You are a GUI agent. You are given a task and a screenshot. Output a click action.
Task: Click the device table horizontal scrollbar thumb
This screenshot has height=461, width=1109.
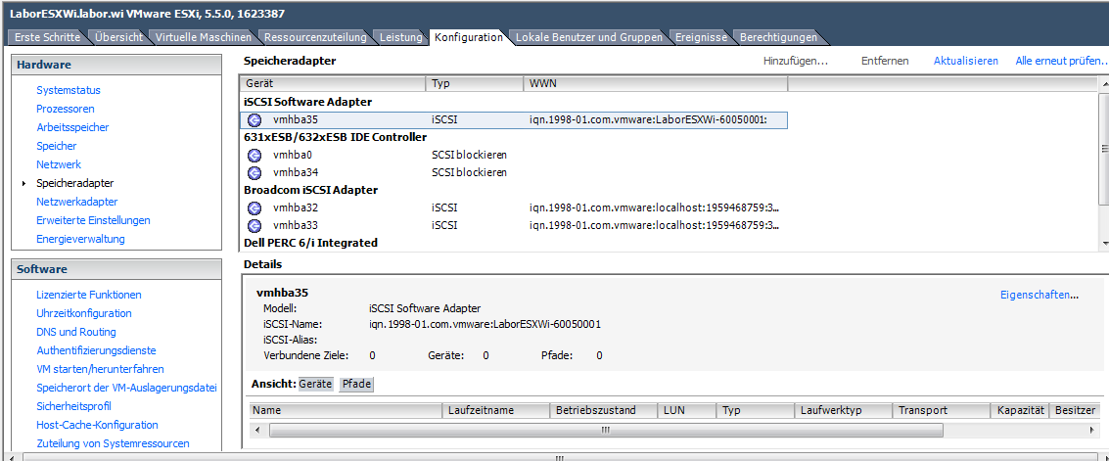click(606, 430)
